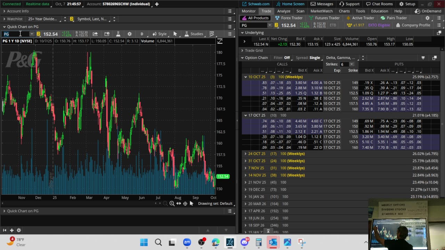This screenshot has height=250, width=445.
Task: Open Spread: Single dropdown
Action: click(308, 58)
